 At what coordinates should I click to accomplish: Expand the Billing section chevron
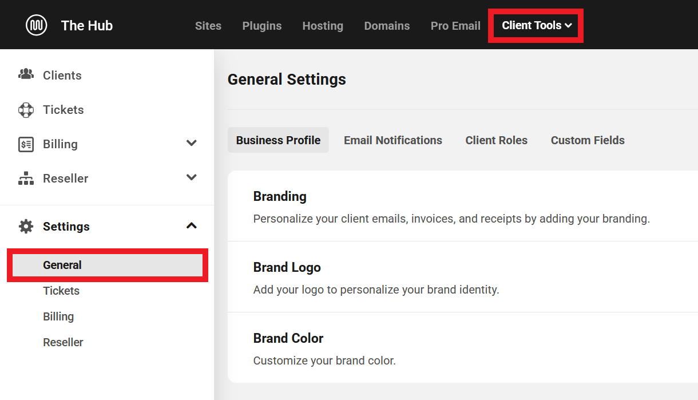pyautogui.click(x=192, y=143)
